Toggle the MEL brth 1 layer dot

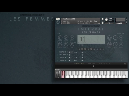tap(69, 55)
